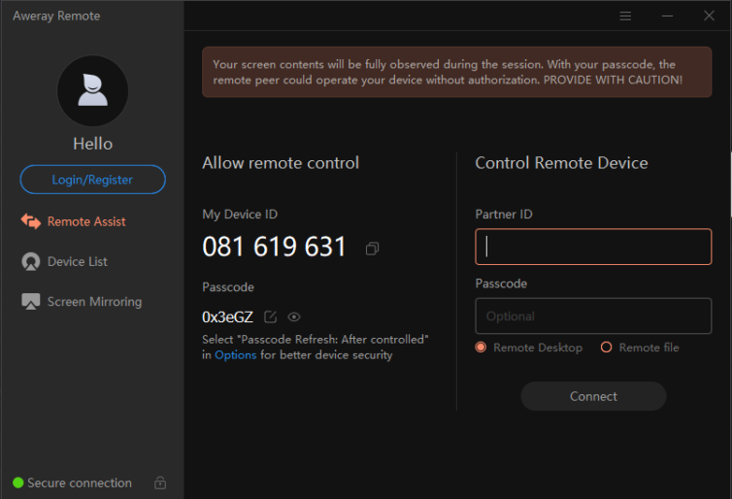Click the Screen Mirroring sidebar icon

(x=31, y=302)
